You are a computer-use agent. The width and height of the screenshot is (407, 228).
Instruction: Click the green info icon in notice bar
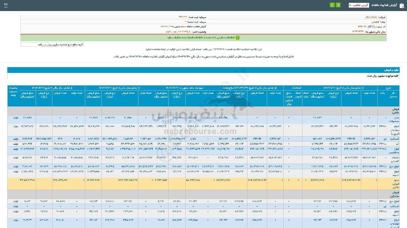coord(238,38)
